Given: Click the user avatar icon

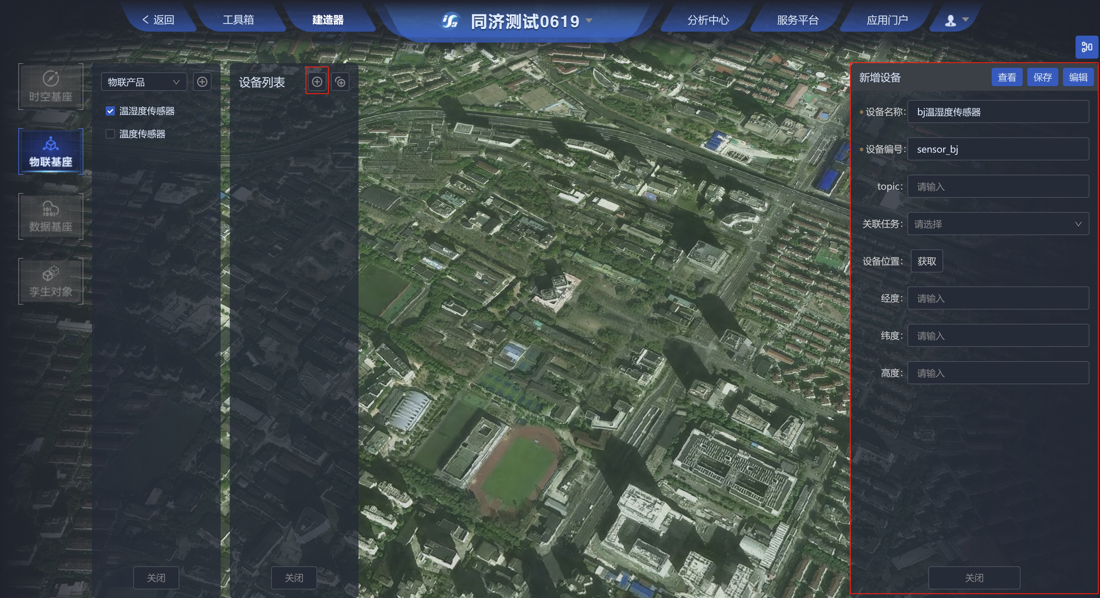Looking at the screenshot, I should pos(950,20).
